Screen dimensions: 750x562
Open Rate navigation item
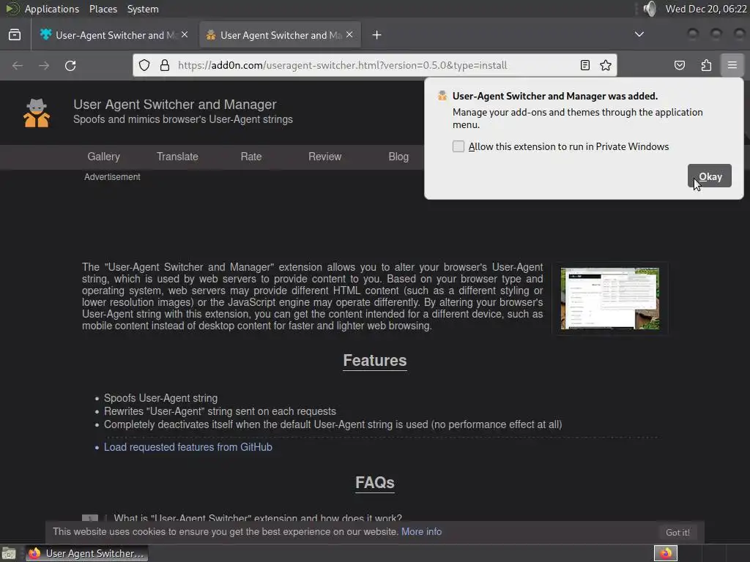251,157
